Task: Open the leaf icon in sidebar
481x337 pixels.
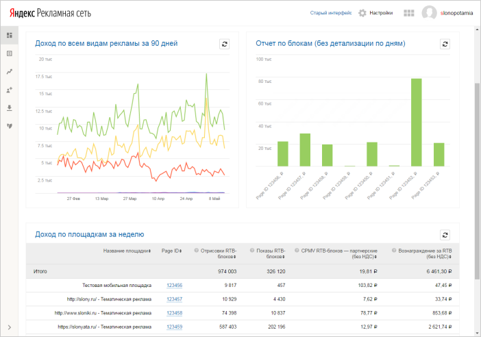Action: coord(10,126)
